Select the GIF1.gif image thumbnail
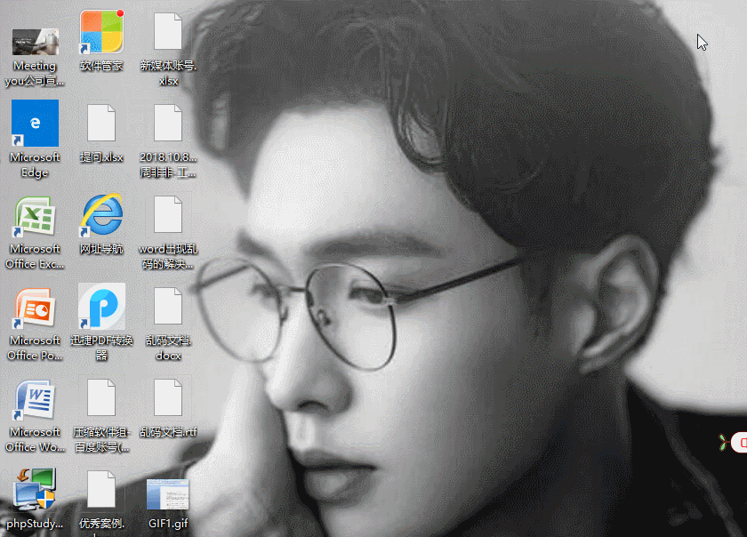This screenshot has width=747, height=537. point(168,494)
